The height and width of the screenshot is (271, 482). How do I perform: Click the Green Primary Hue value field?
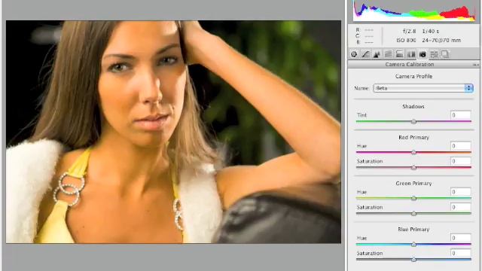pos(460,192)
